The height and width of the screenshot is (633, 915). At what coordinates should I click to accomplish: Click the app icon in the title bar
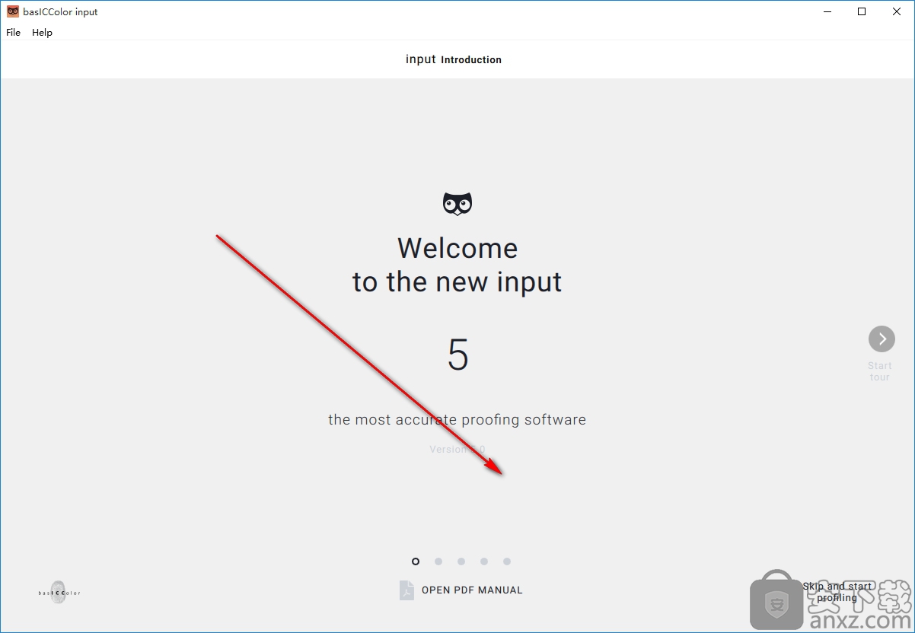pos(13,11)
